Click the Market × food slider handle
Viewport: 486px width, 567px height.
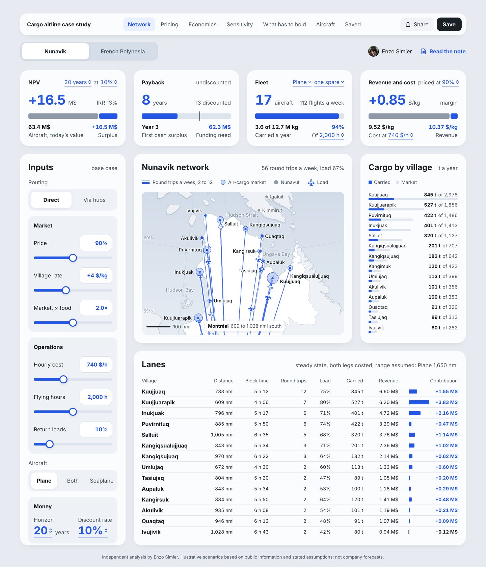(73, 323)
